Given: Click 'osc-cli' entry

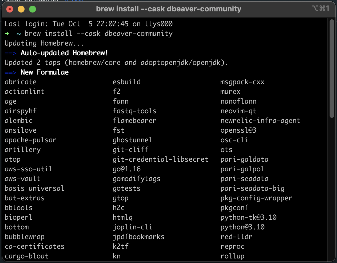Looking at the screenshot, I should pyautogui.click(x=234, y=140).
